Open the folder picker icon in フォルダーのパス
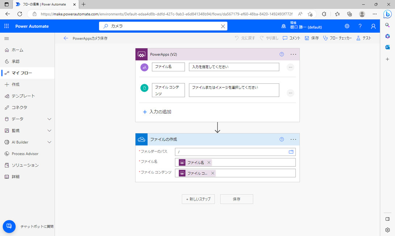The image size is (395, 236). [x=291, y=152]
